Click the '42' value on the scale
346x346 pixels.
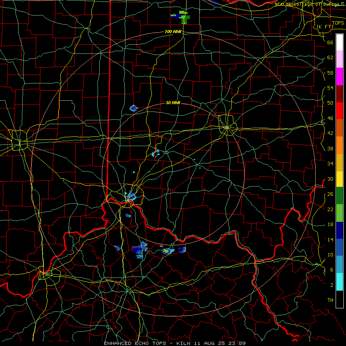click(x=330, y=133)
